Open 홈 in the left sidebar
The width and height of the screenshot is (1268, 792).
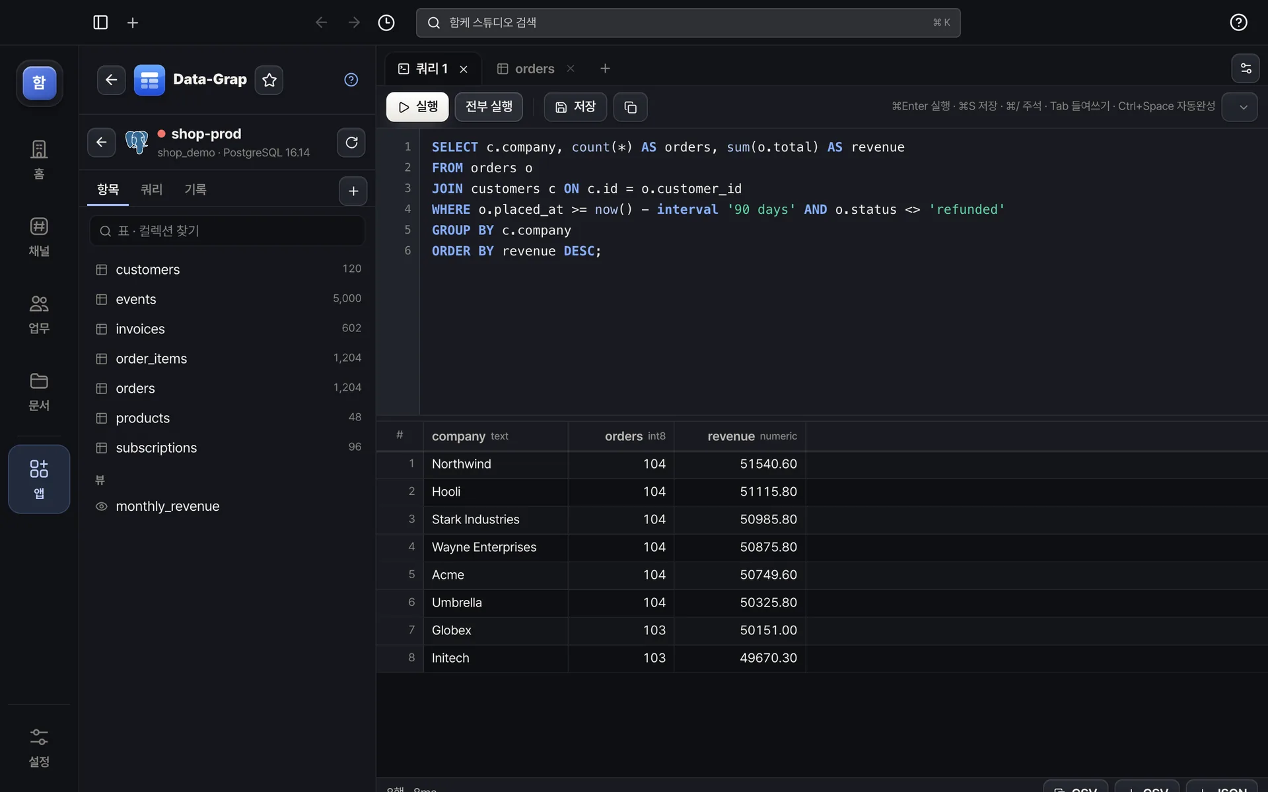click(x=39, y=159)
